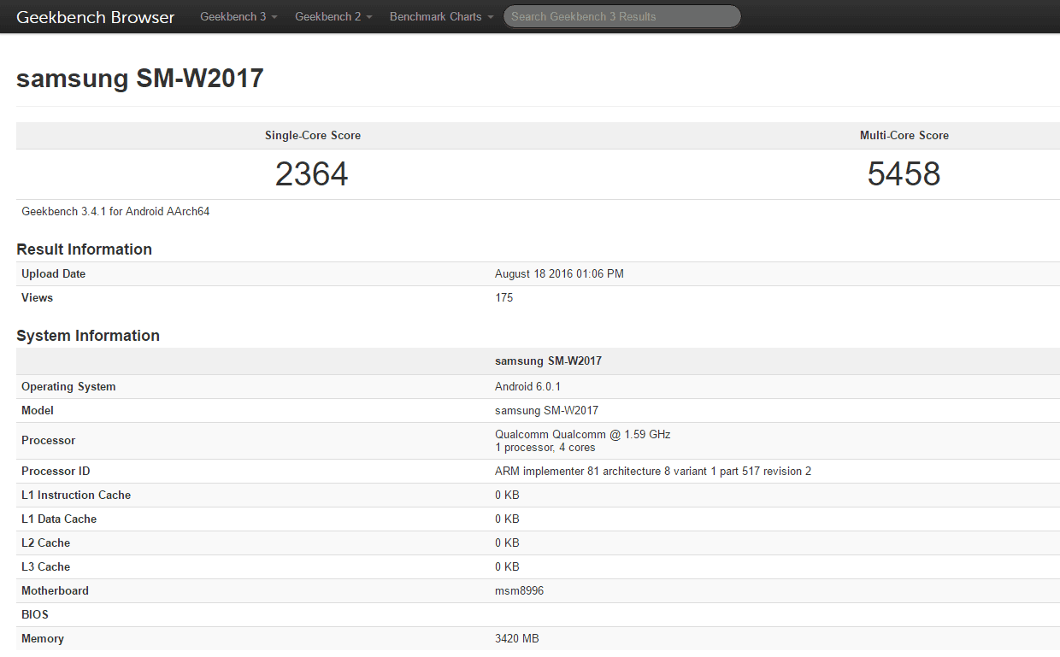Open the Geekbench Browser home link
This screenshot has width=1060, height=657.
click(x=96, y=17)
